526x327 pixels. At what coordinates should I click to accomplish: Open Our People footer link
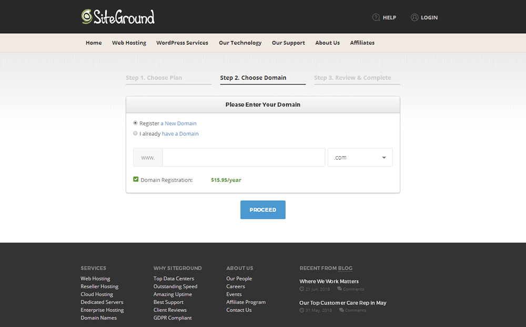(x=239, y=279)
